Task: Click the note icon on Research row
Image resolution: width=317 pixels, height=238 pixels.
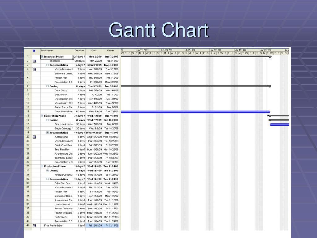Action: [x=34, y=61]
